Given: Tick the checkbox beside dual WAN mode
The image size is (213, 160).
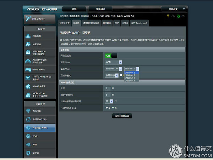Looking at the screenshot, I should pos(121,75).
